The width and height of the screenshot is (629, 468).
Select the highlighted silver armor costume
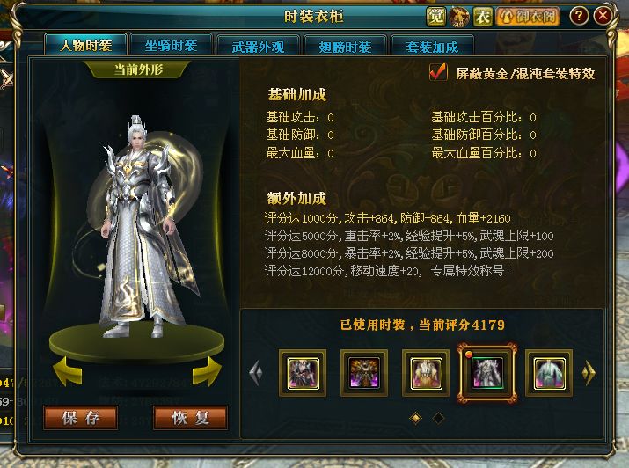(x=487, y=373)
